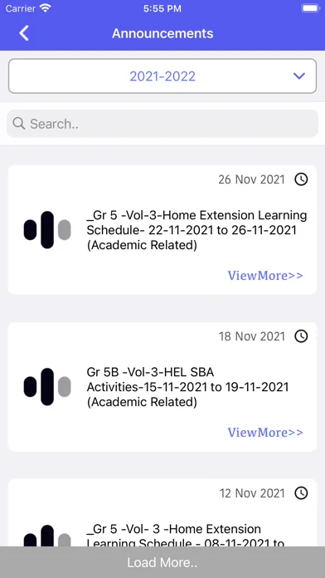Tap the magnifying glass search icon

point(19,124)
